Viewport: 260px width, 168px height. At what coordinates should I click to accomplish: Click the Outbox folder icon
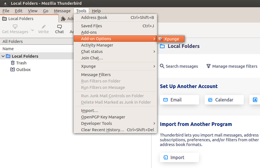pyautogui.click(x=13, y=69)
